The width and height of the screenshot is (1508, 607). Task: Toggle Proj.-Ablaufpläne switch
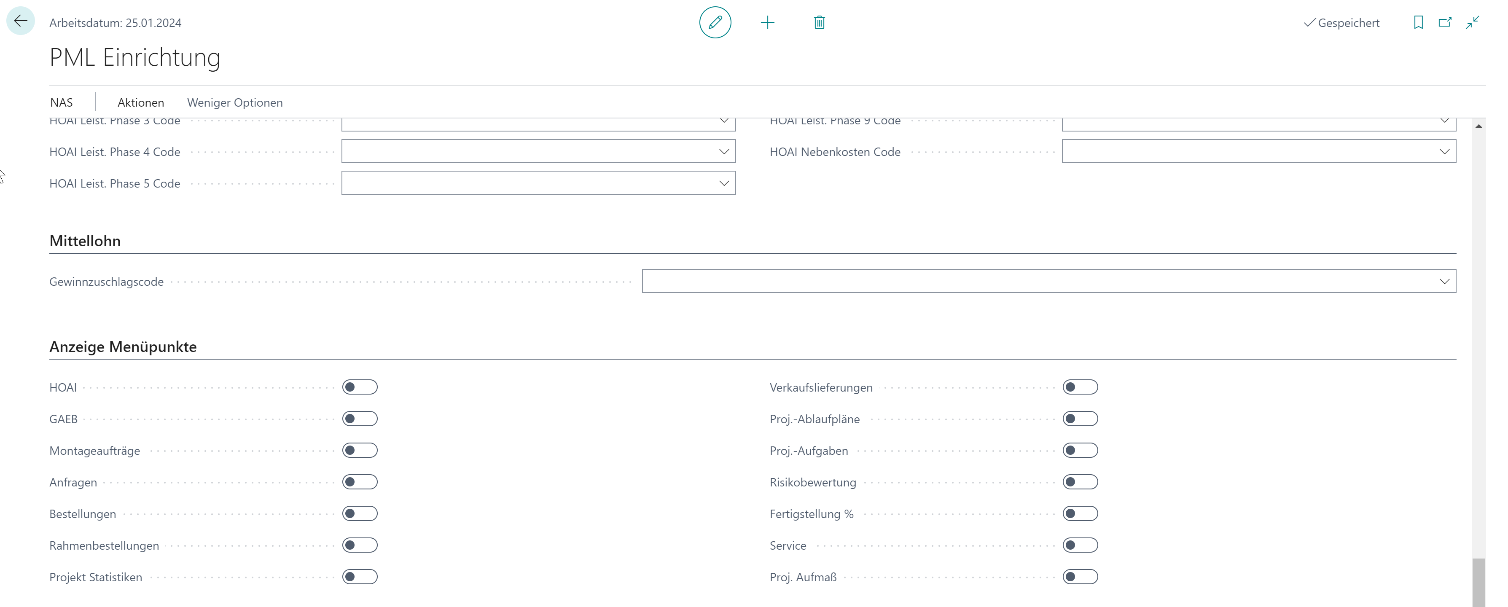tap(1080, 419)
